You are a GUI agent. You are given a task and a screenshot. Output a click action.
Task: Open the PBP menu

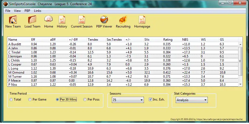27,11
